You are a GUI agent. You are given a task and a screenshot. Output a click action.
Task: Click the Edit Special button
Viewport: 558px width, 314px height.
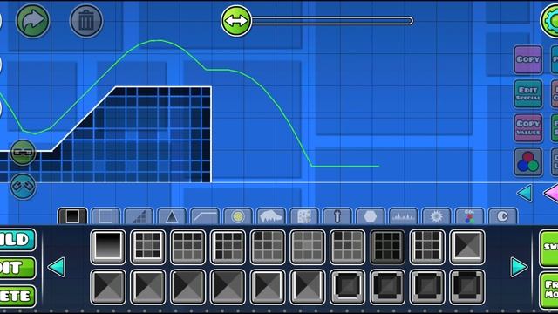pyautogui.click(x=528, y=93)
